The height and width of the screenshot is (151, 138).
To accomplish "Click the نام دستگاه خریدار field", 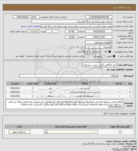I will [x=72, y=21].
